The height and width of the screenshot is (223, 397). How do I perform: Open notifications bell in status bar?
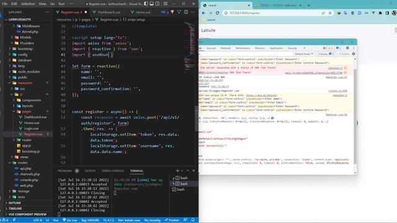(193, 221)
